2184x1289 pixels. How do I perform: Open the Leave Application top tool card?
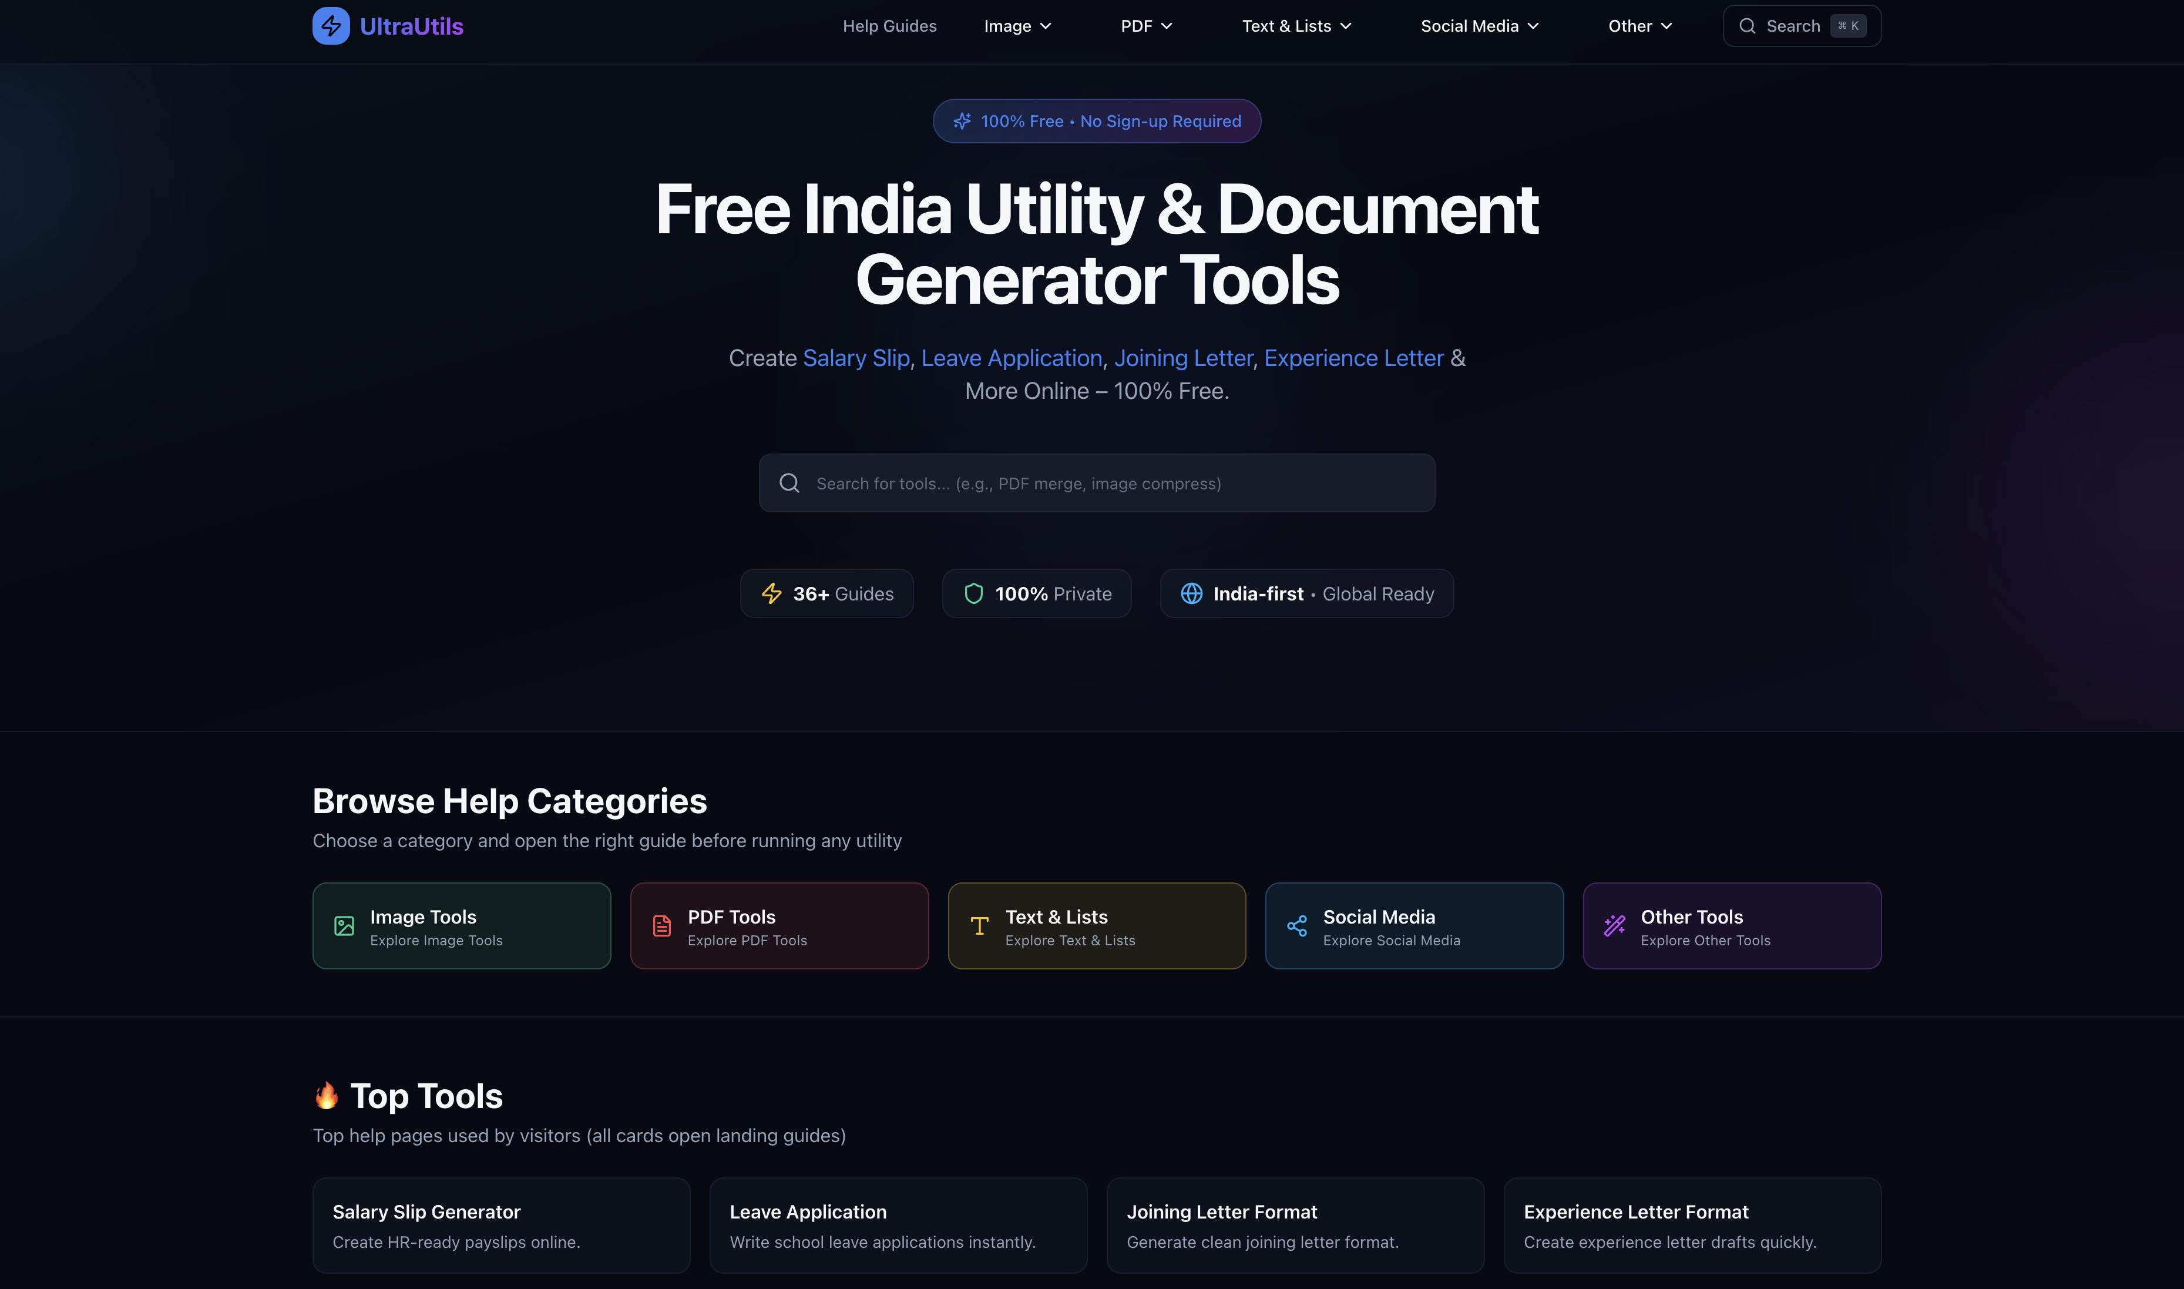pyautogui.click(x=898, y=1225)
